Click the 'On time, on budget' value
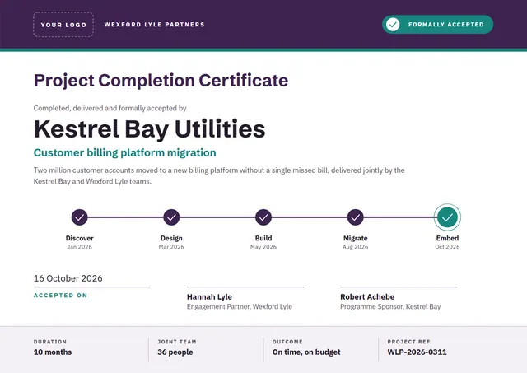Image resolution: width=527 pixels, height=373 pixels. (306, 352)
